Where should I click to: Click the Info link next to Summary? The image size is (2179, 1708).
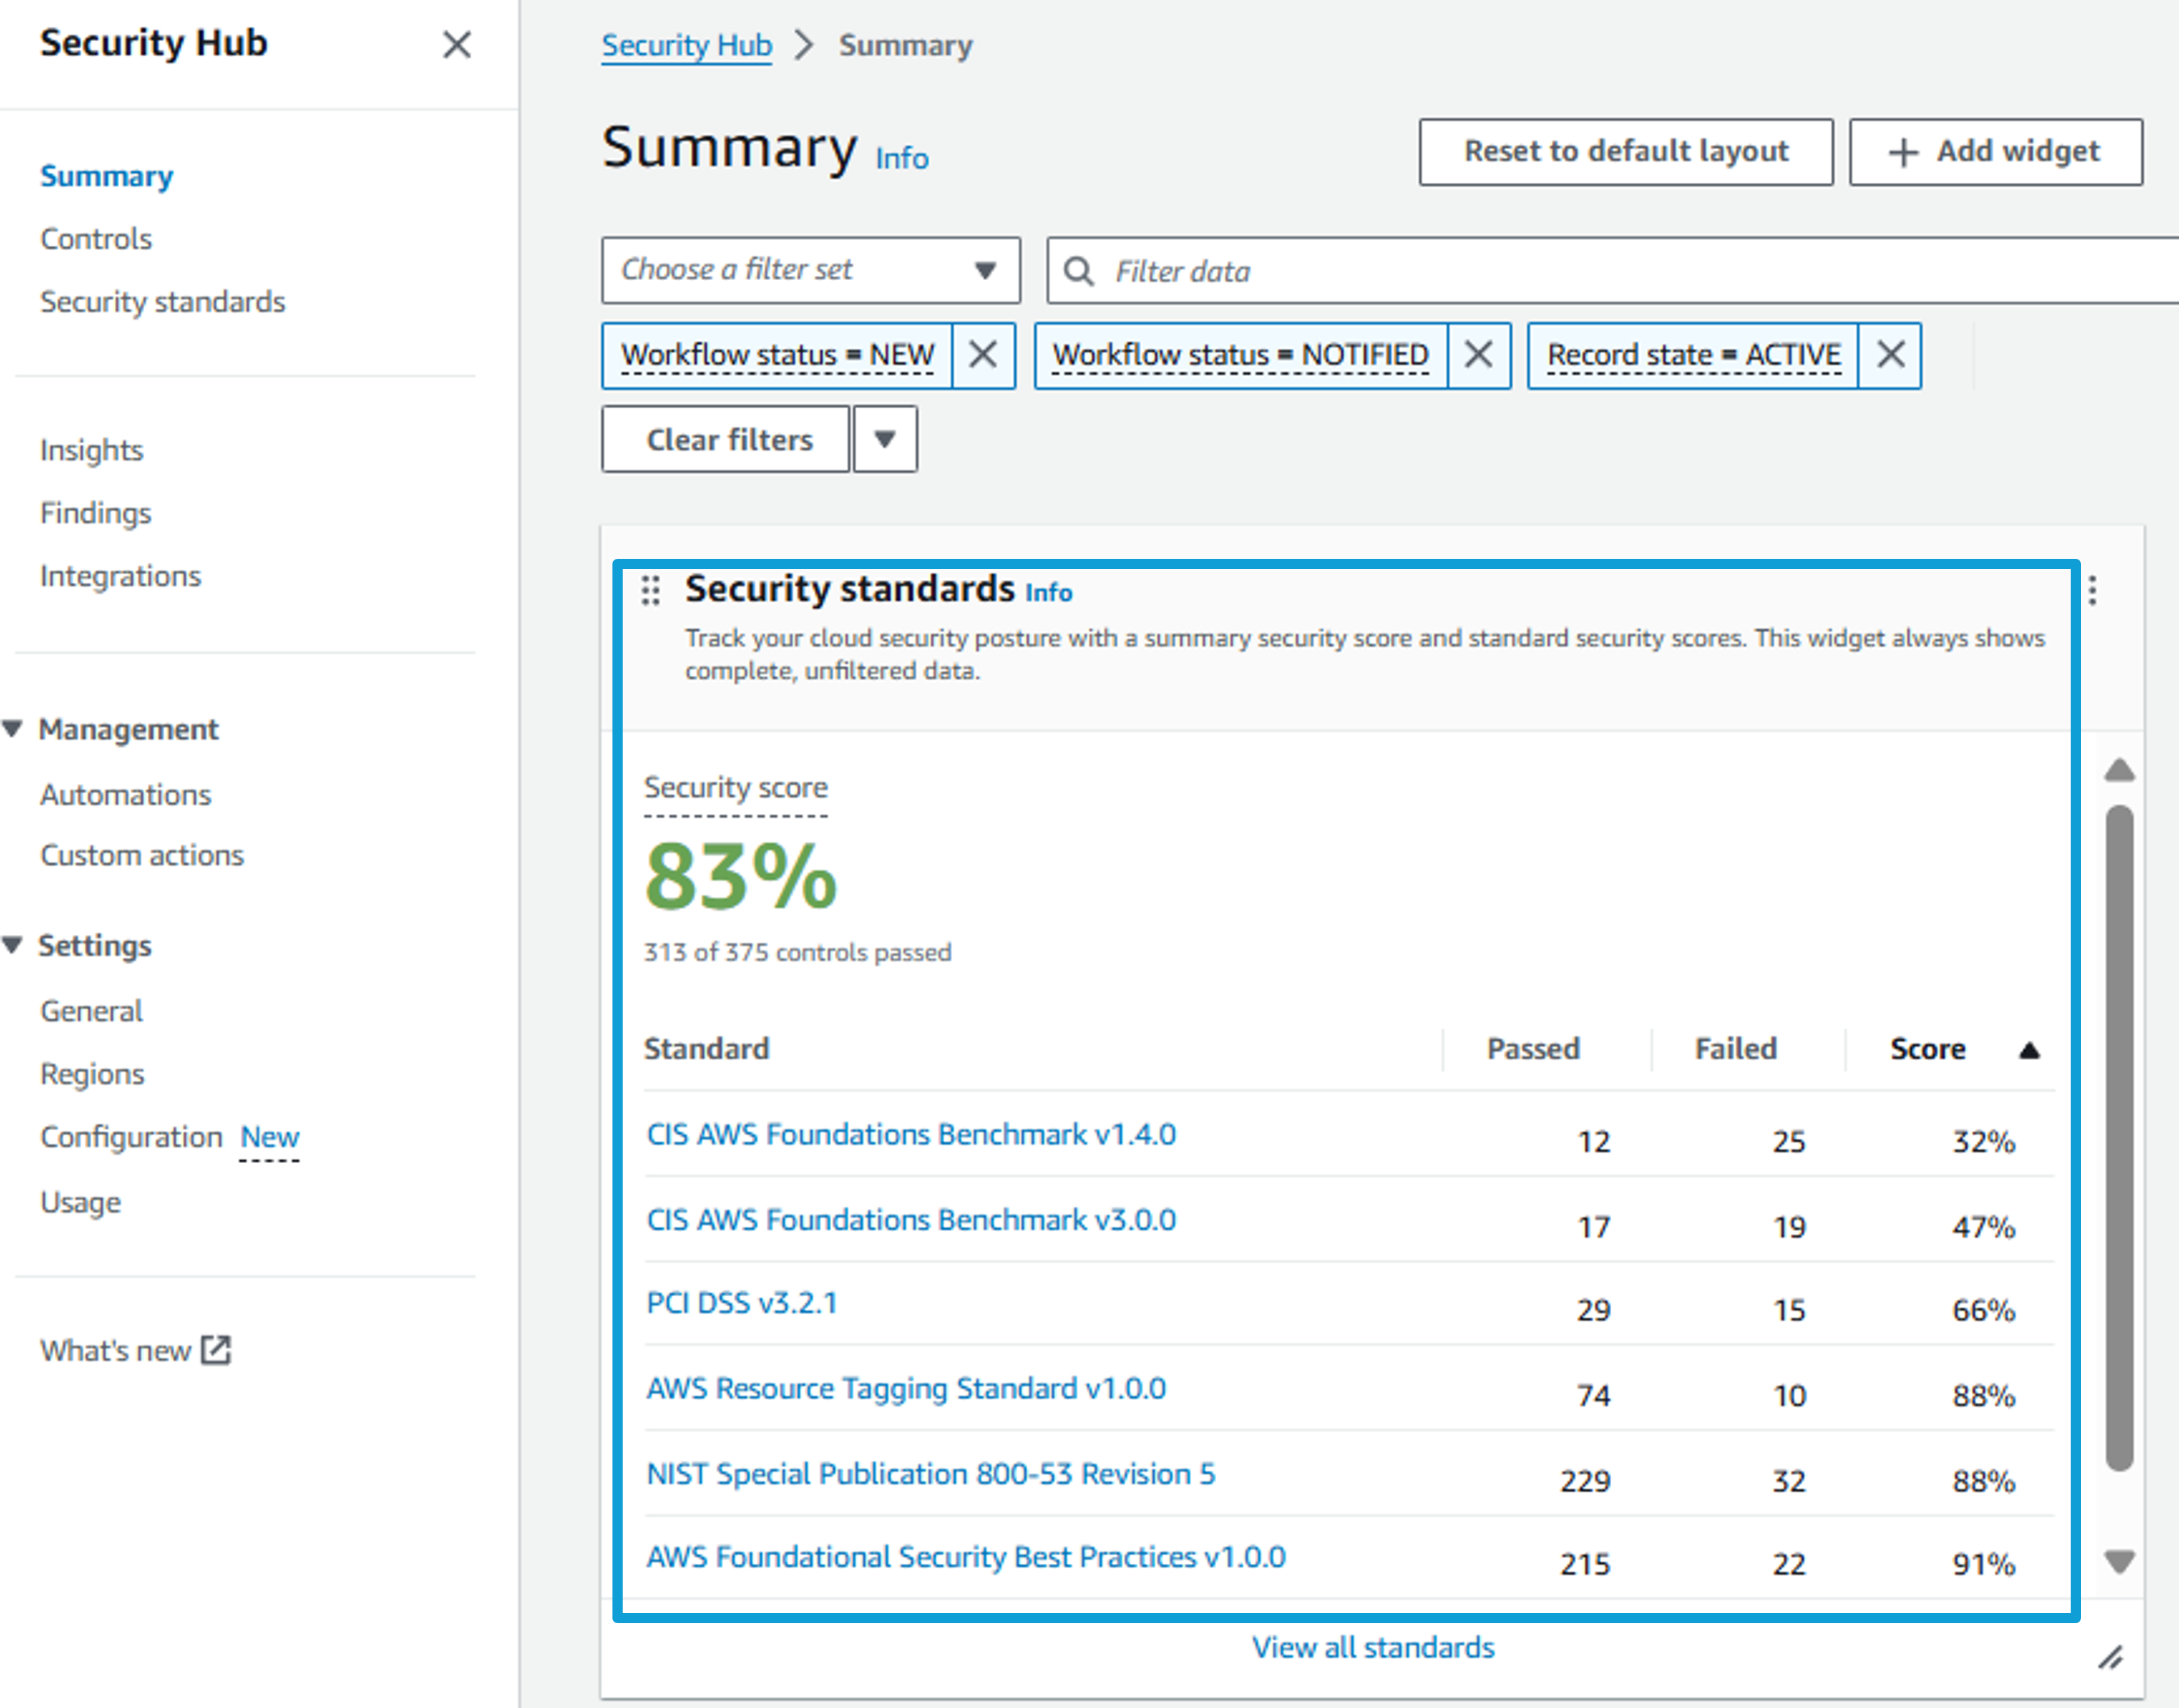(x=901, y=158)
